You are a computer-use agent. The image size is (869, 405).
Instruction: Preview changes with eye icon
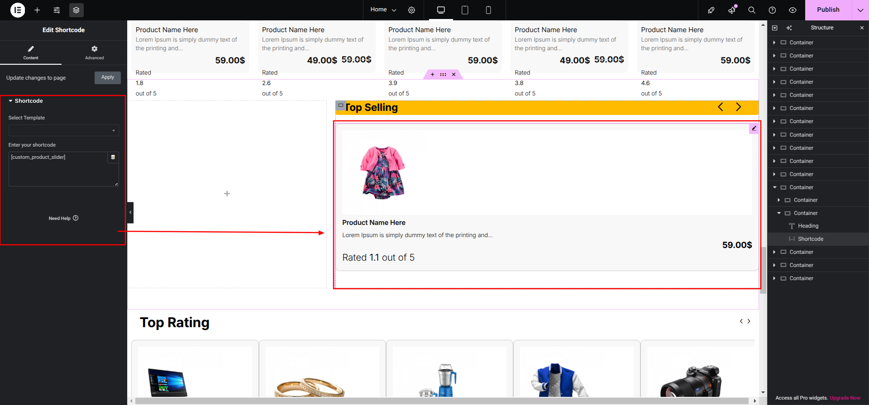pos(793,10)
